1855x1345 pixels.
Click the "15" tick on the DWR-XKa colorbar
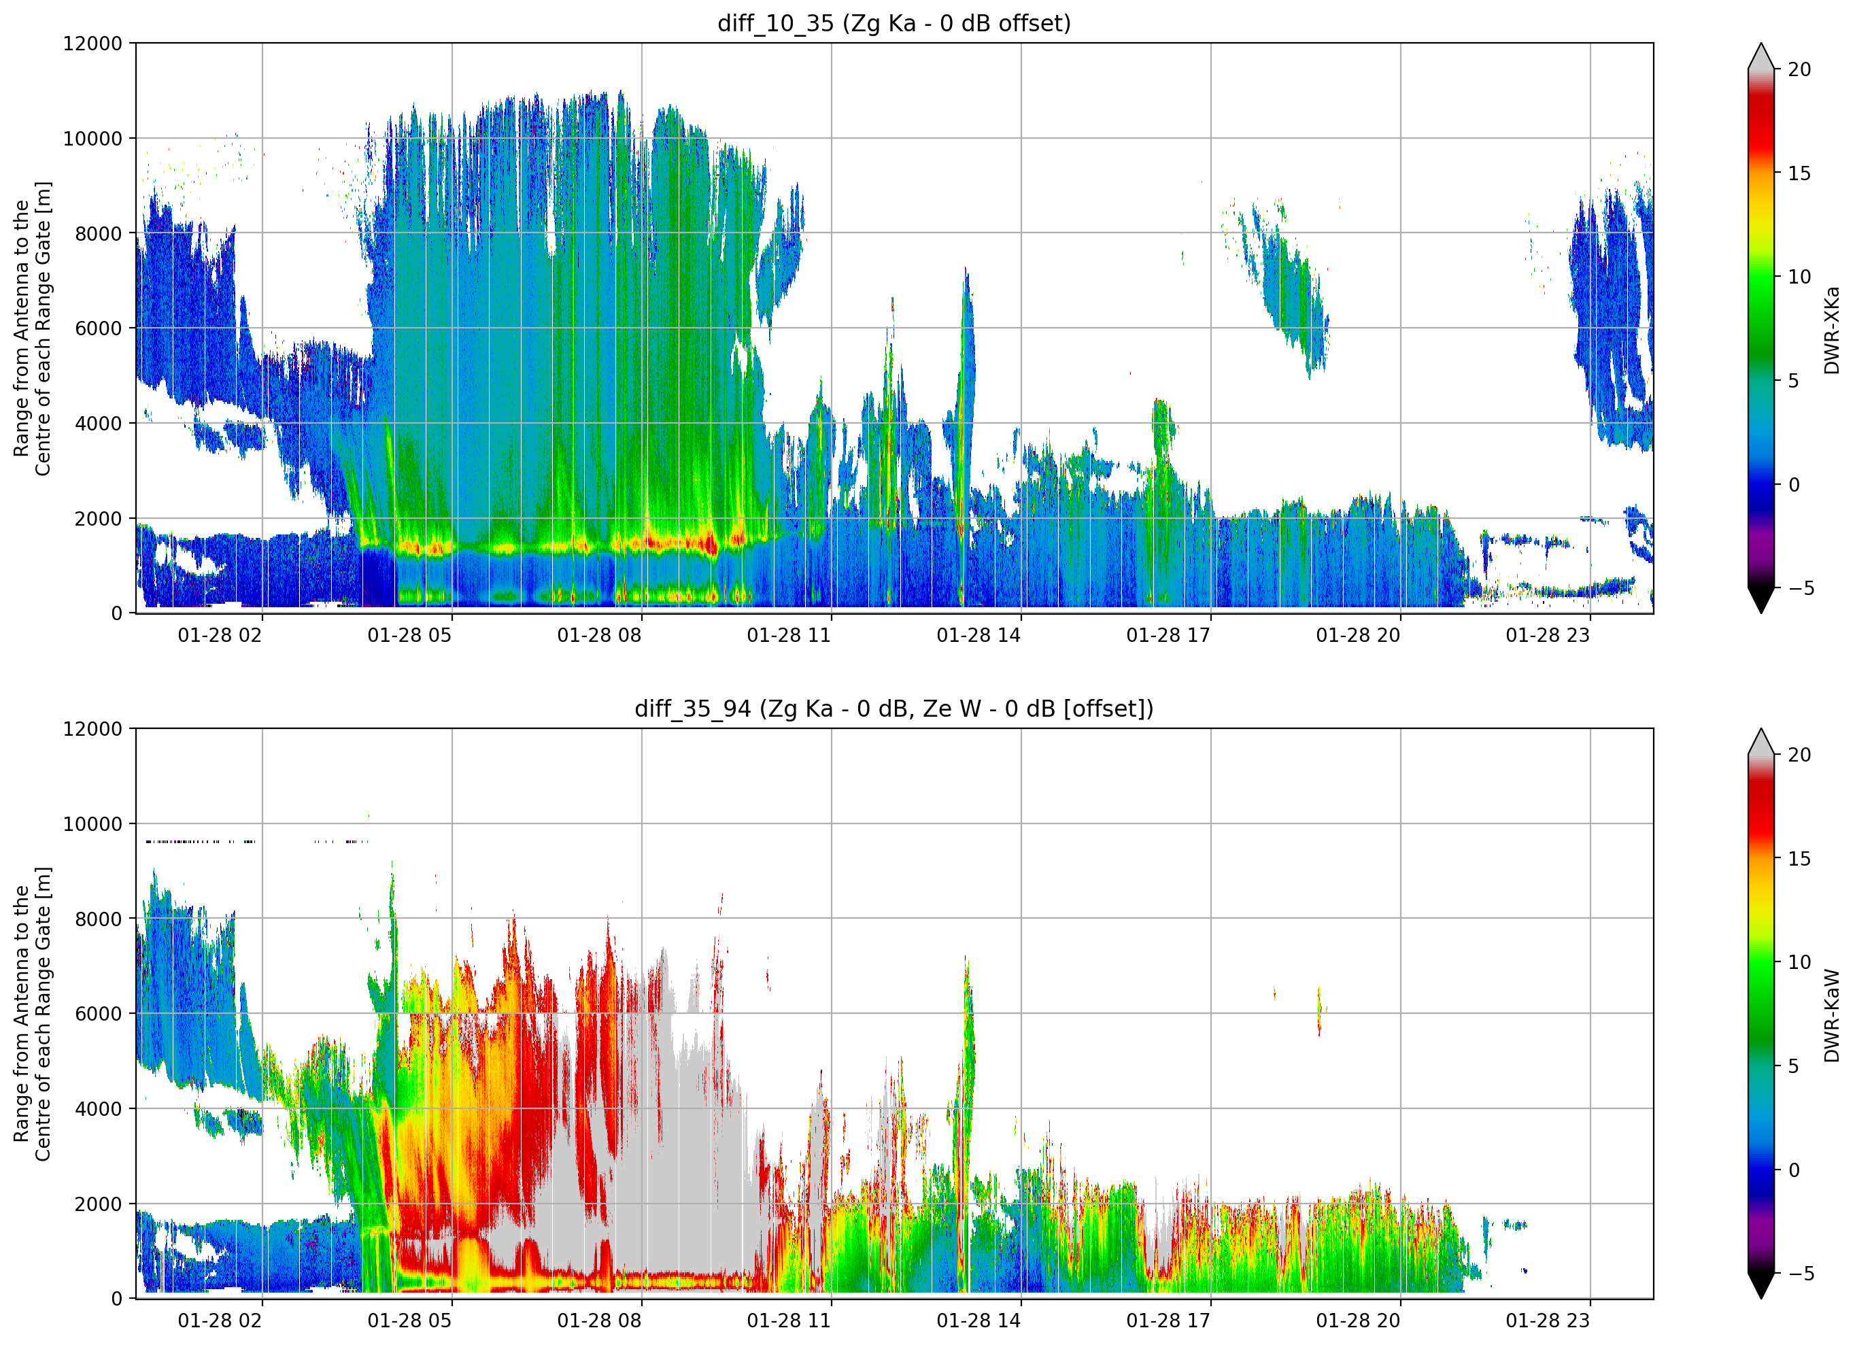coord(1799,173)
